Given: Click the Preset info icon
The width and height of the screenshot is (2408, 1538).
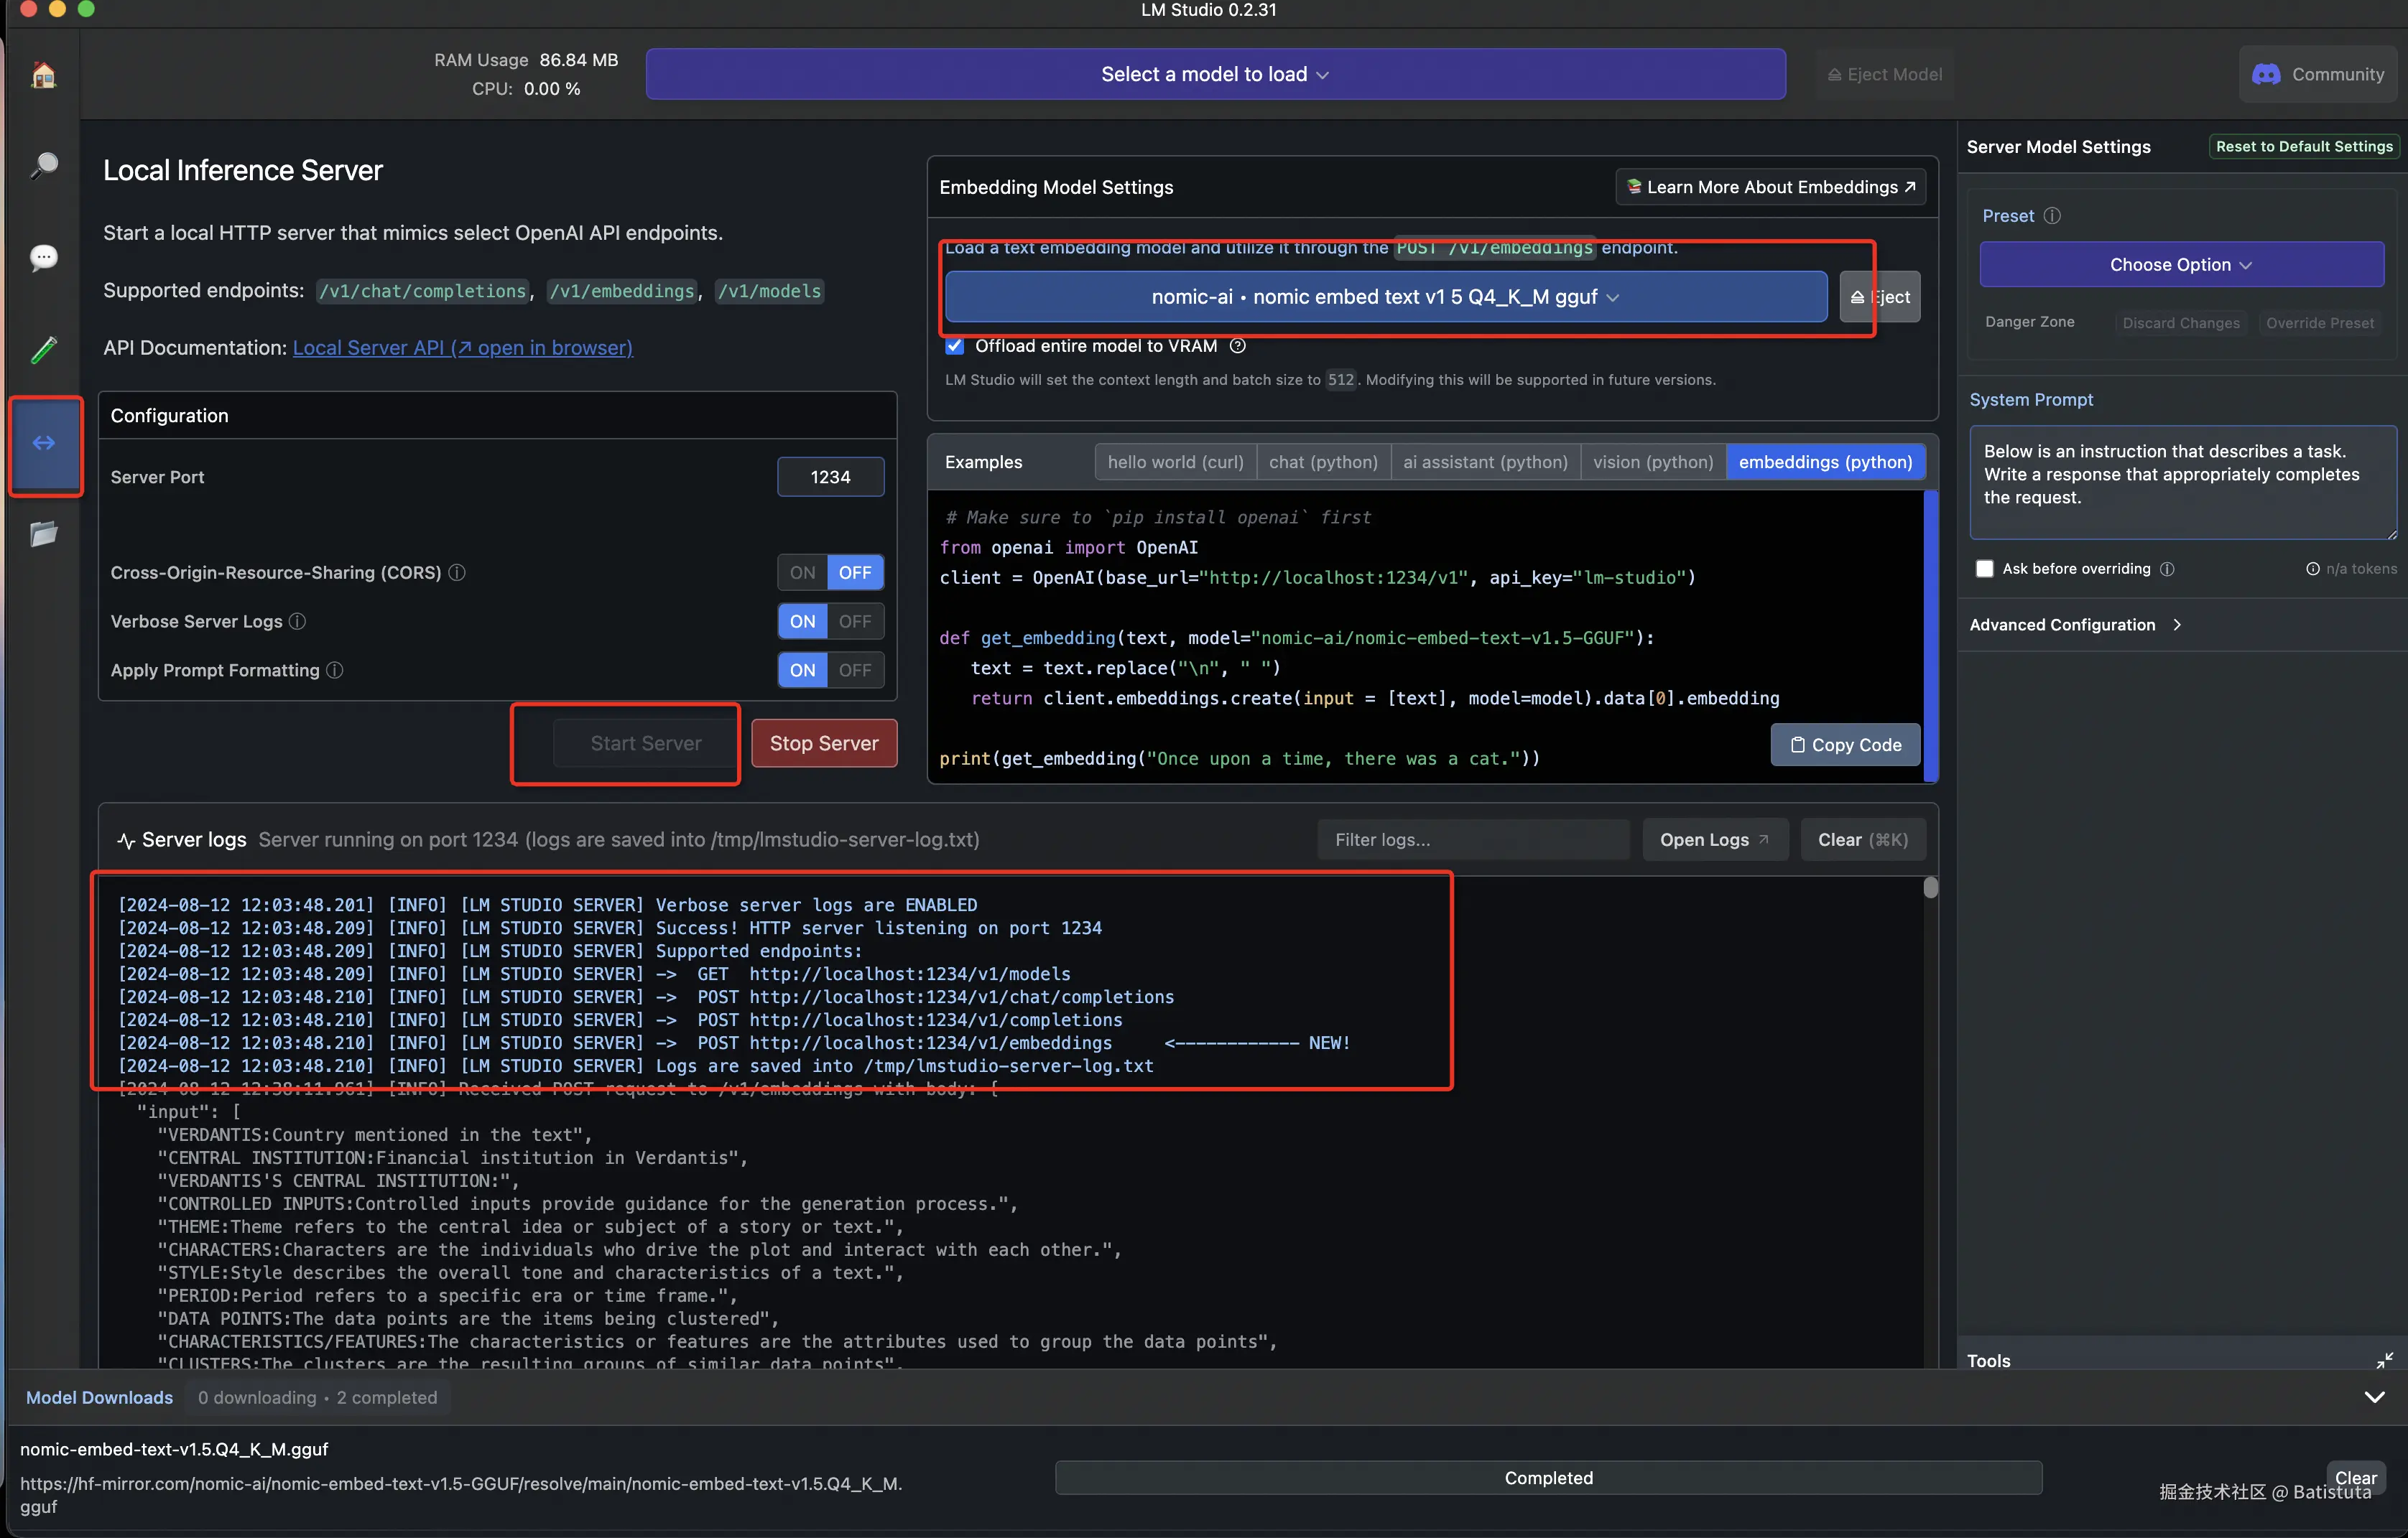Looking at the screenshot, I should 2052,216.
